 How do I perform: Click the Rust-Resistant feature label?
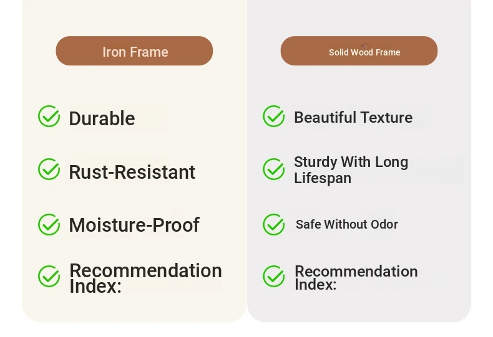132,172
